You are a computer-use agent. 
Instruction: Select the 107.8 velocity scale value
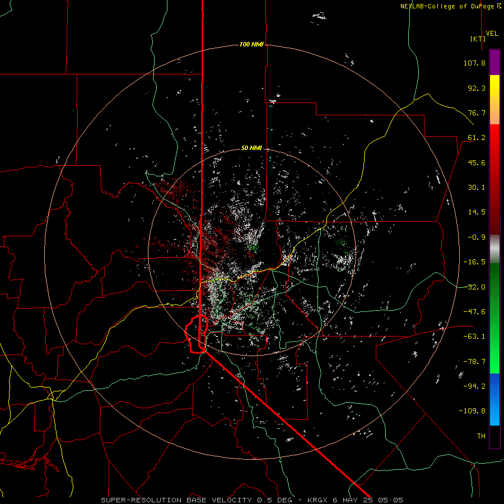(474, 63)
